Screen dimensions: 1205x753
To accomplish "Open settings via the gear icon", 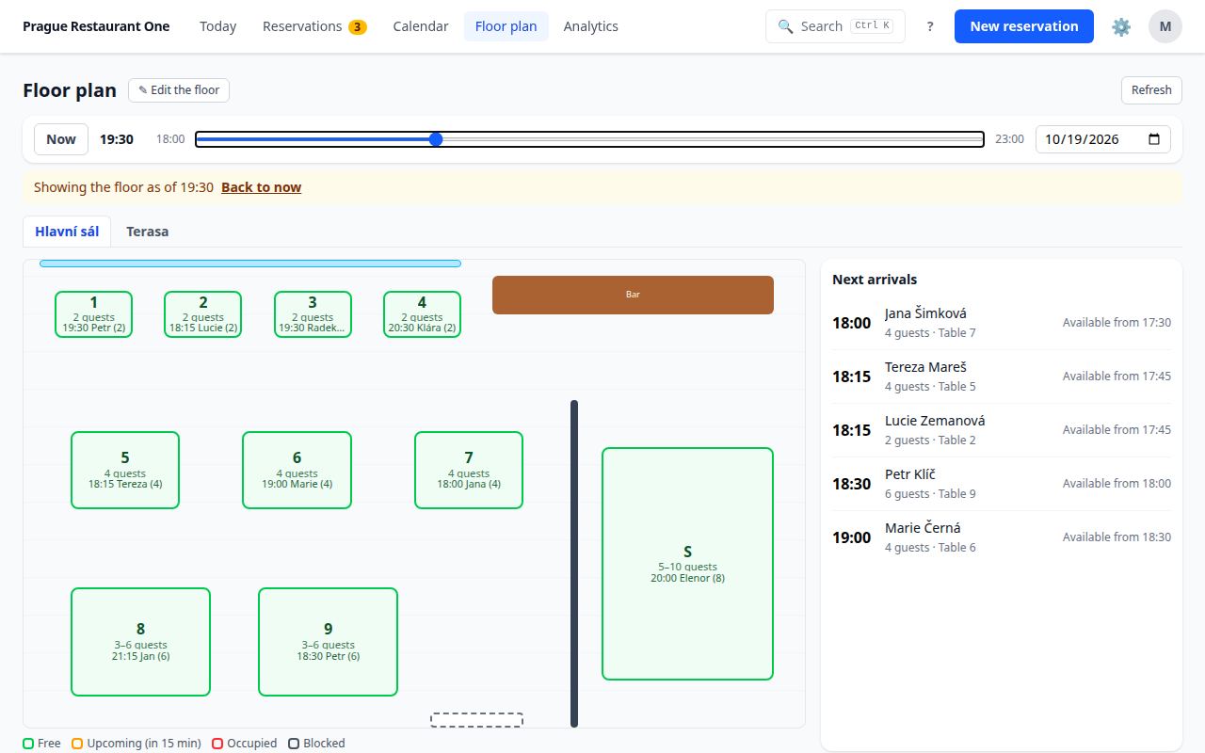I will [x=1120, y=26].
